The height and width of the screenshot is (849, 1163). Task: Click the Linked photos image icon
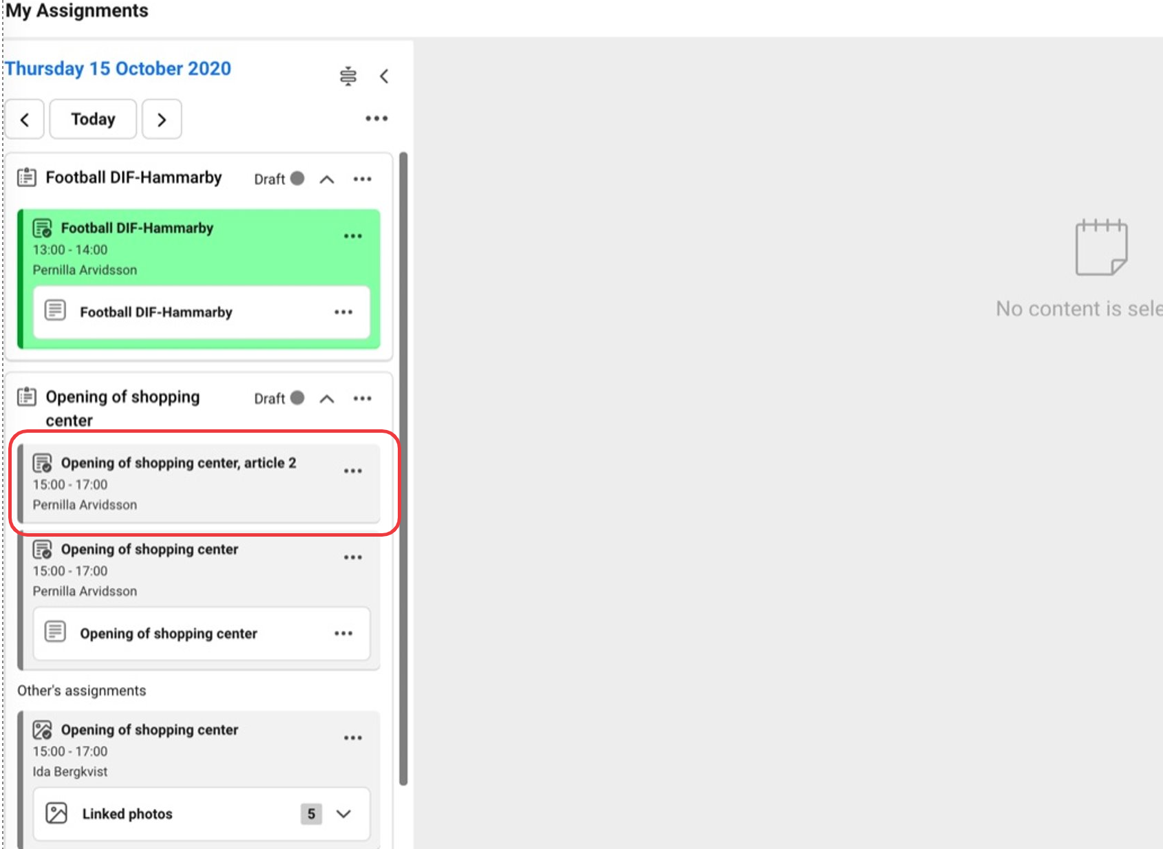point(56,813)
